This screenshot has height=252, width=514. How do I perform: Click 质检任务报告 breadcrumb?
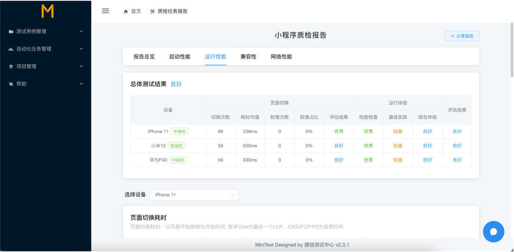coord(172,11)
